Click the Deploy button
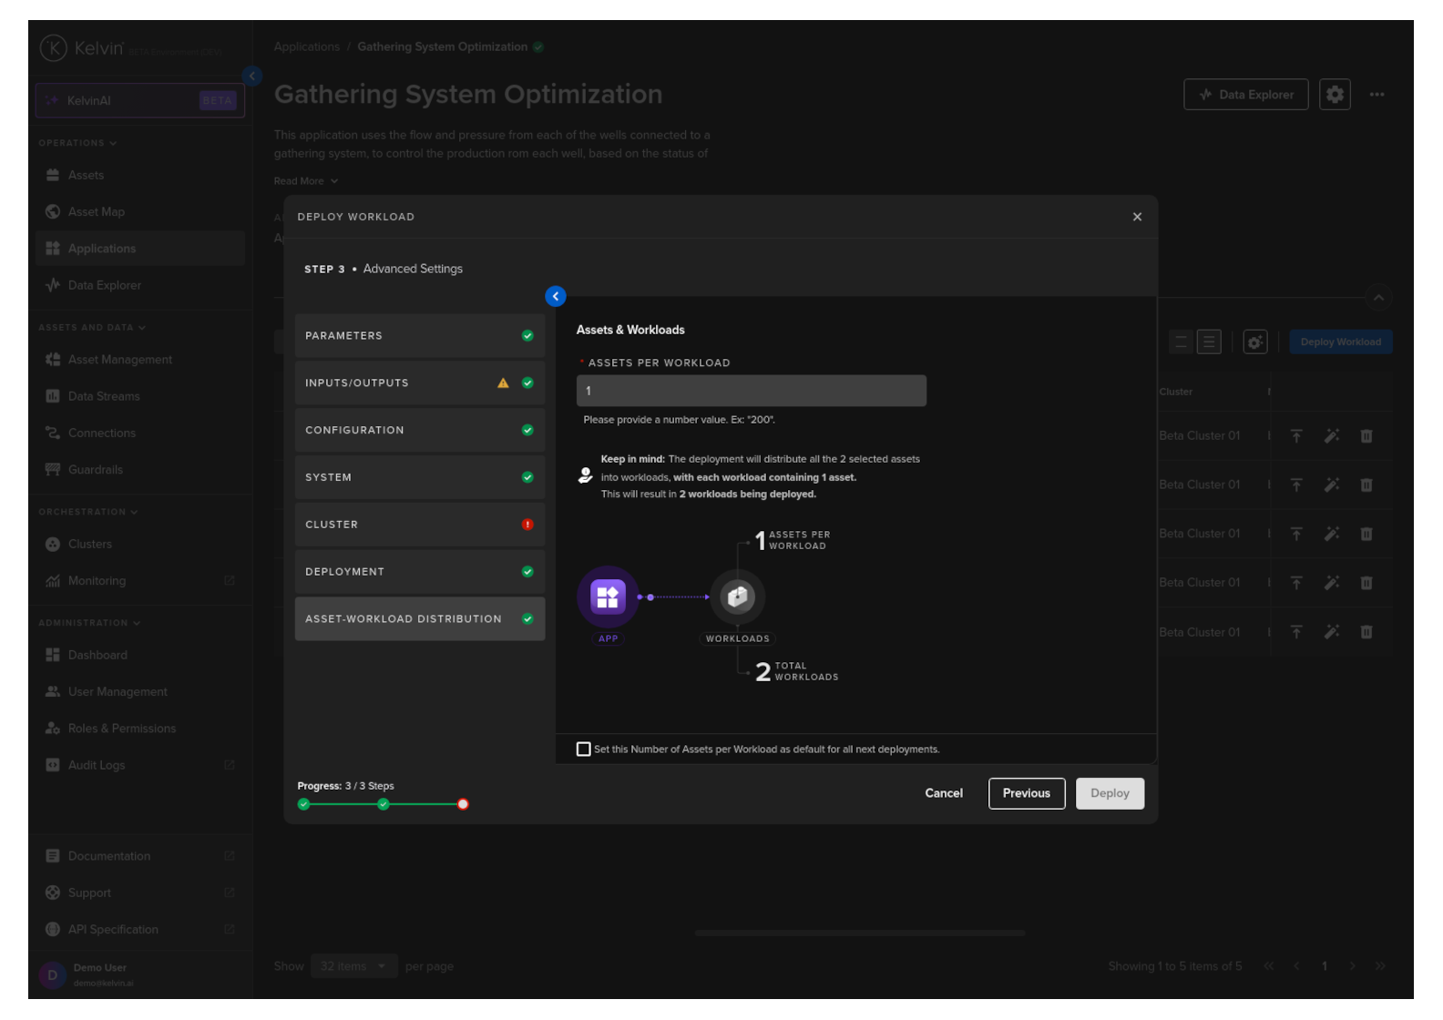This screenshot has width=1443, height=1020. coord(1109,793)
